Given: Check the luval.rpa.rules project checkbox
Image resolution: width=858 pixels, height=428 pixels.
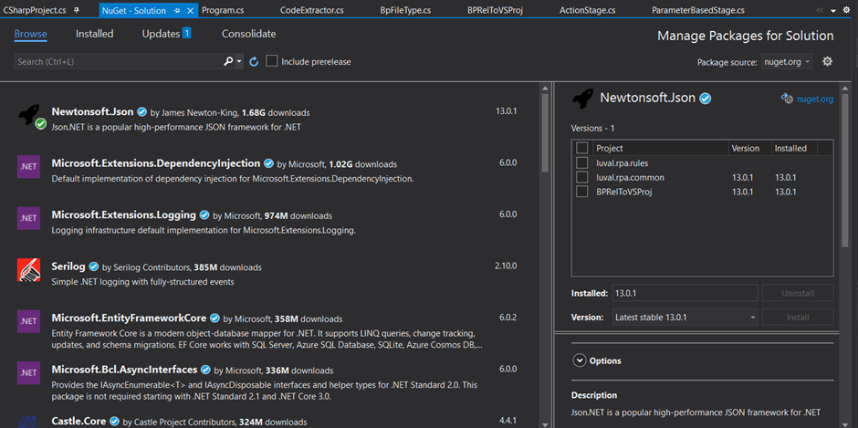Looking at the screenshot, I should point(582,162).
